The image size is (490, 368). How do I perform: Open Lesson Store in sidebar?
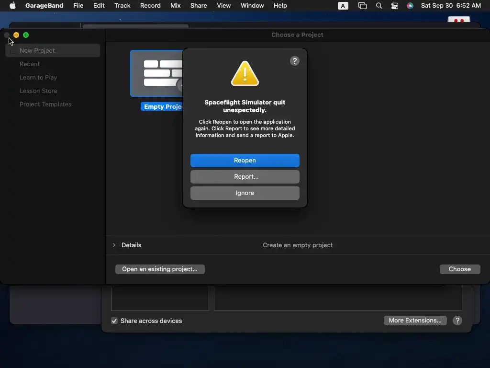pos(38,91)
